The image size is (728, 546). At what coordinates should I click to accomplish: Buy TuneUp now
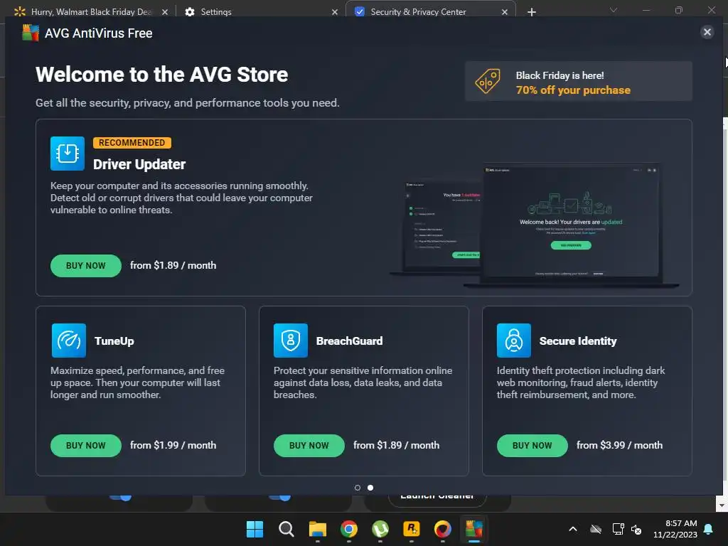(x=86, y=445)
